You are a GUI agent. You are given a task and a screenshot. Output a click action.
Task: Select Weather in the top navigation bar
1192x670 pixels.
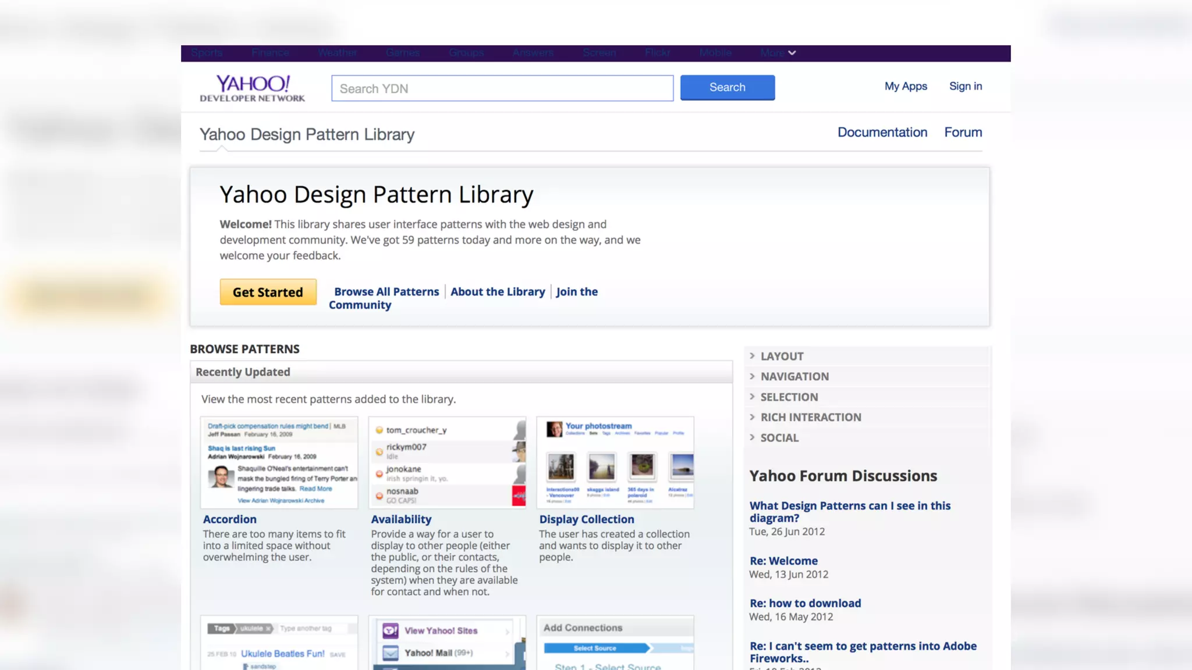pyautogui.click(x=338, y=53)
